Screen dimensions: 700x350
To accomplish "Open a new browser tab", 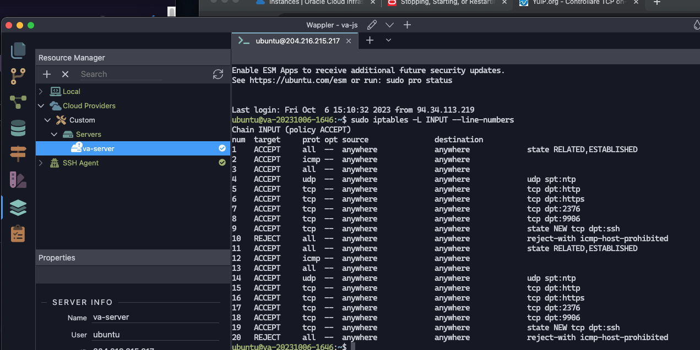I will pos(656,3).
